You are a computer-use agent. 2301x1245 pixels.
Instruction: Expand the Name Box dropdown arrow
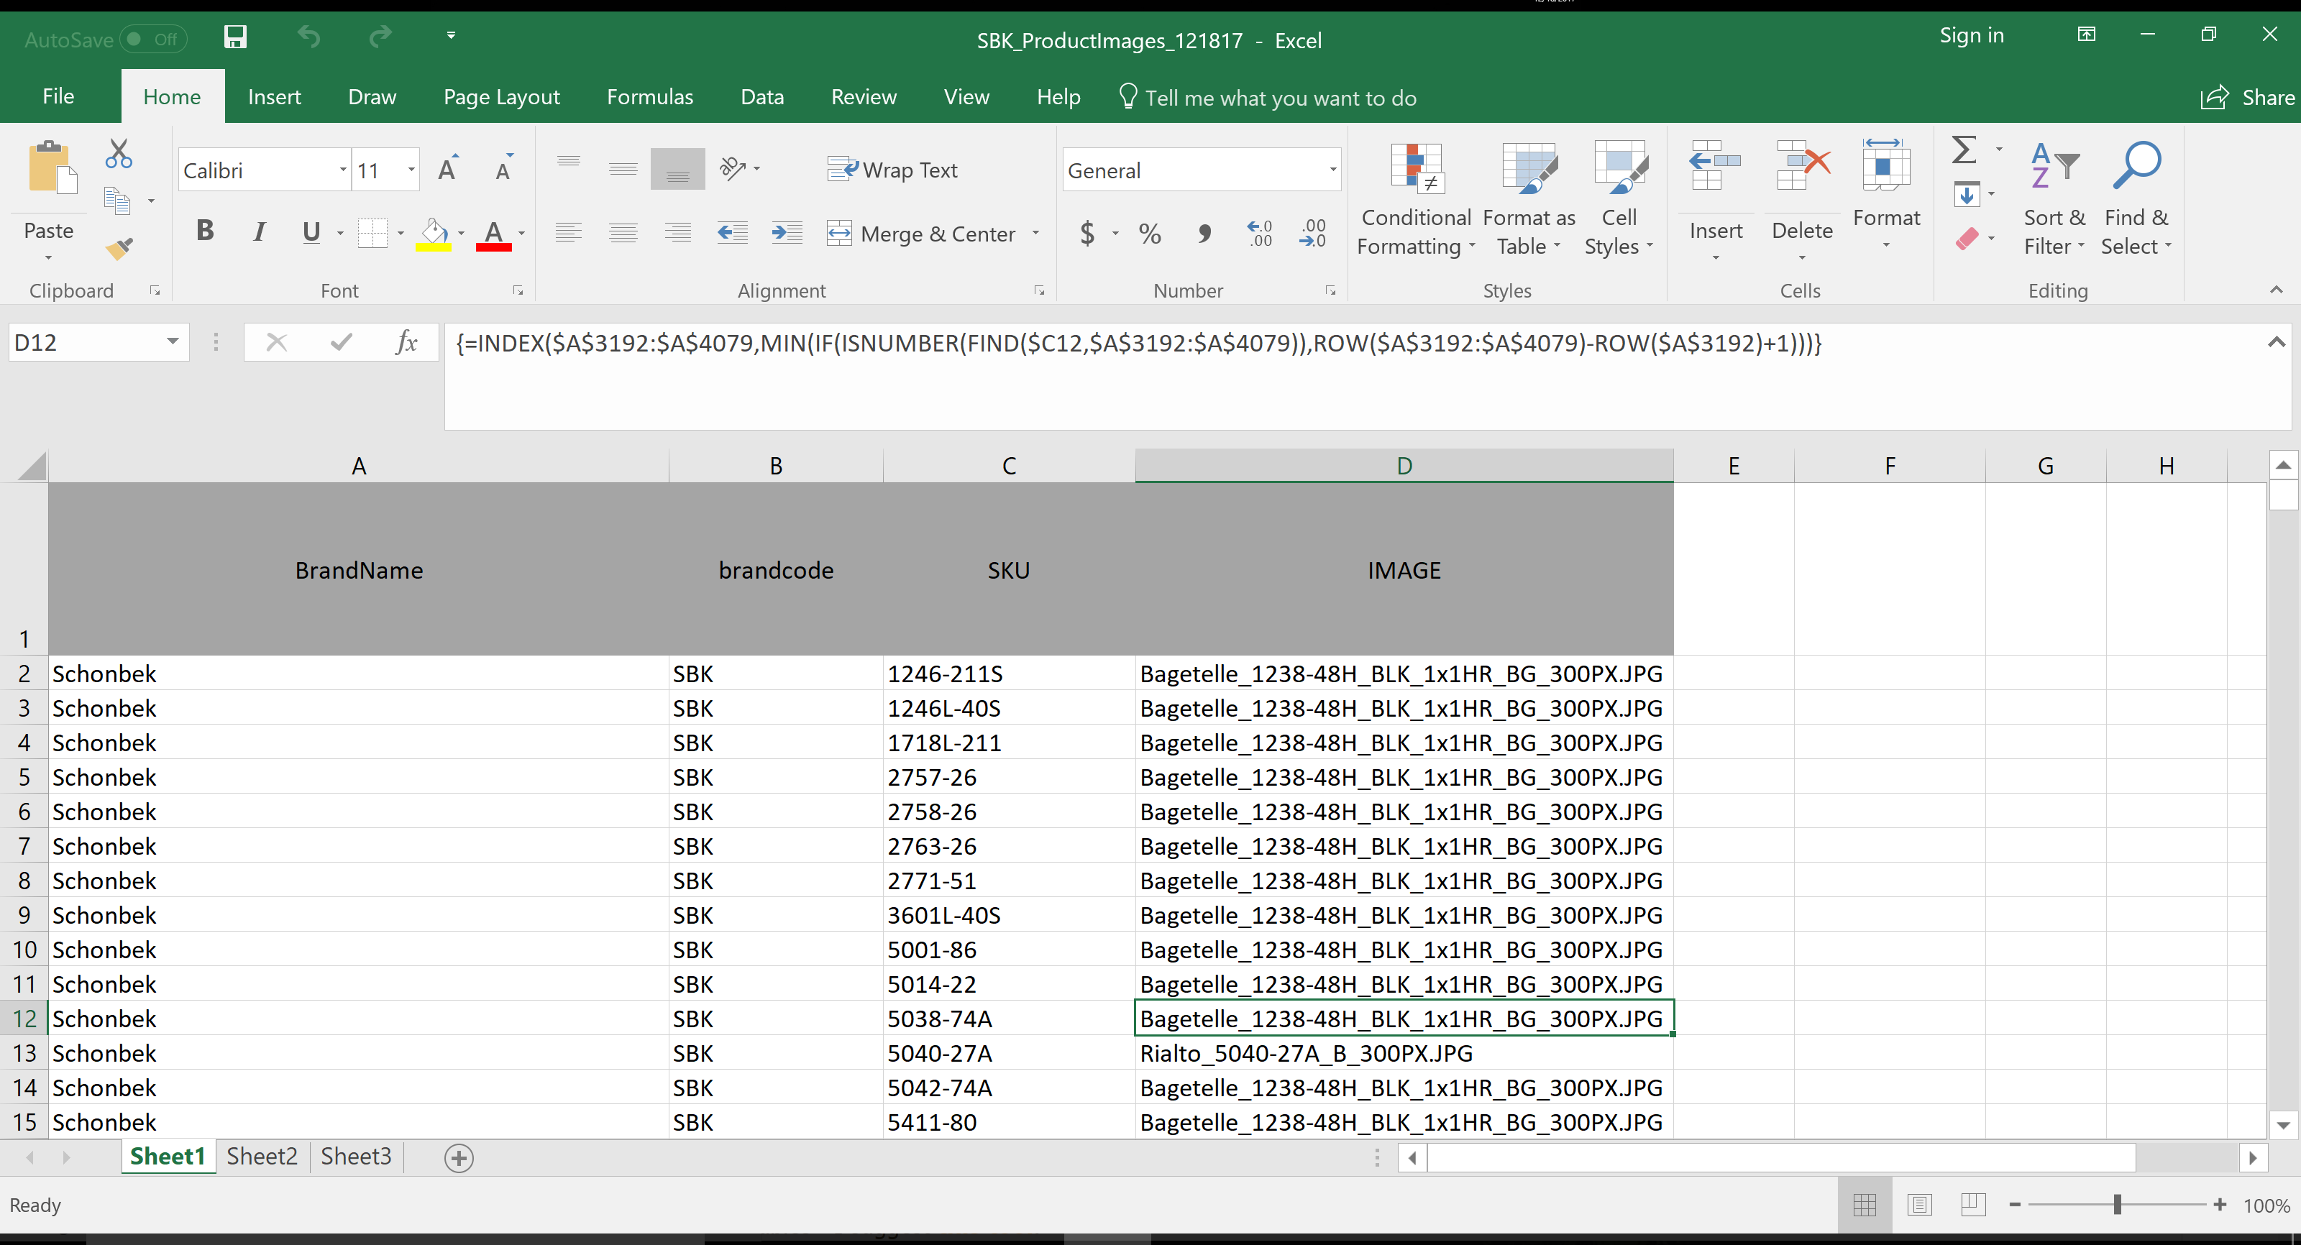[x=173, y=342]
